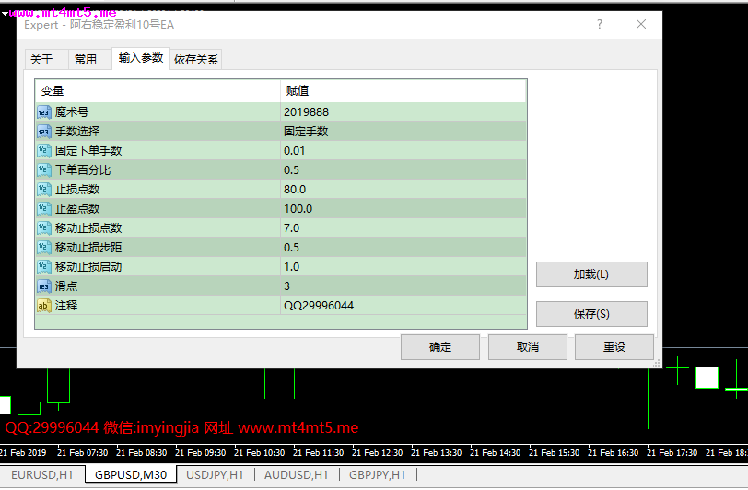Click the integer icon beside 滑点
Image resolution: width=748 pixels, height=490 pixels.
(x=43, y=286)
